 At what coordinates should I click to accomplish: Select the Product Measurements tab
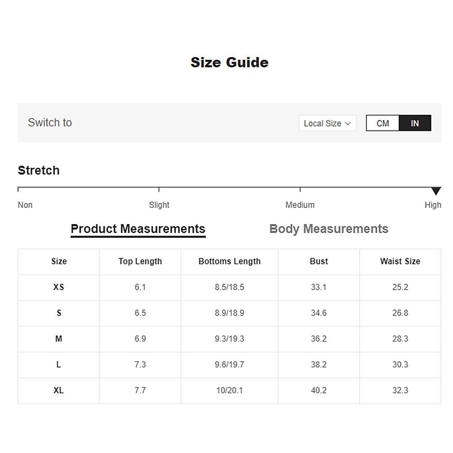tap(138, 229)
